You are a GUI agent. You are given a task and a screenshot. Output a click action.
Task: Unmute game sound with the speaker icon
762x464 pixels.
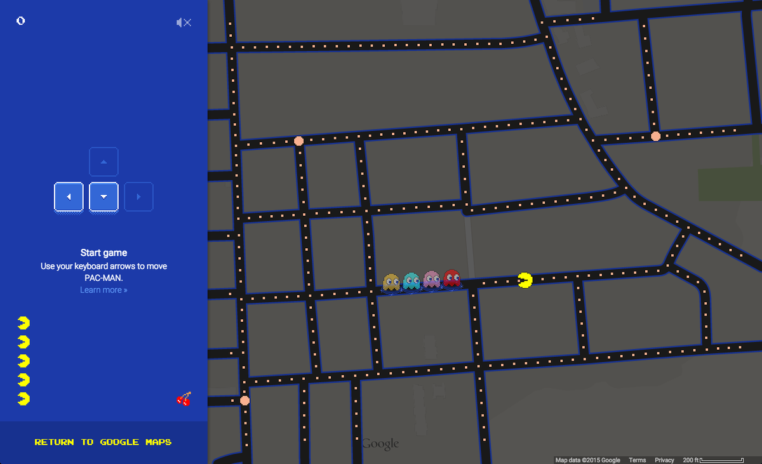[184, 22]
